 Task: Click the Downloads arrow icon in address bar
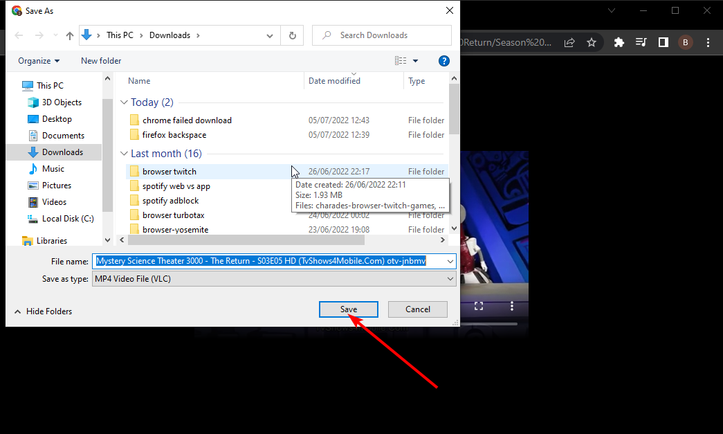pos(86,35)
